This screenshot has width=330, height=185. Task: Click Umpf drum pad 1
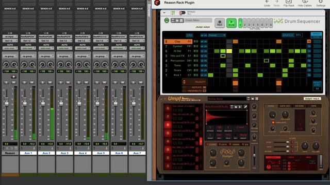click(168, 166)
